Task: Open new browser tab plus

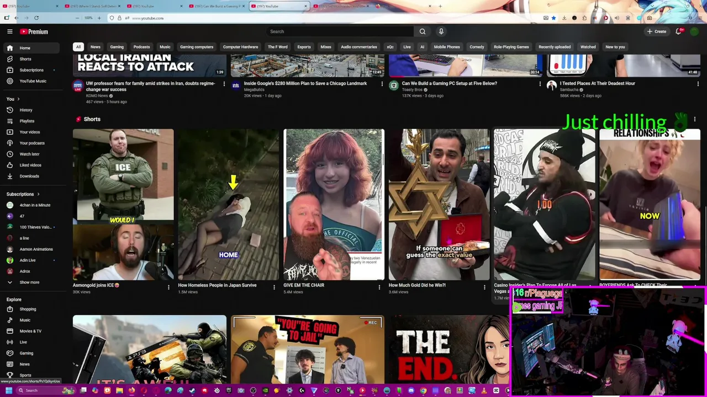Action: tap(440, 6)
